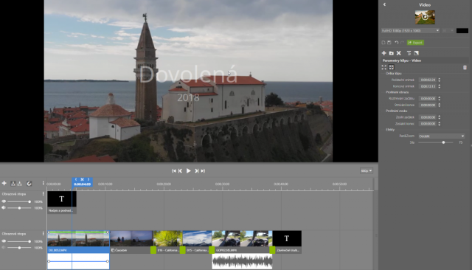
Task: Step forward one frame
Action: pyautogui.click(x=197, y=170)
